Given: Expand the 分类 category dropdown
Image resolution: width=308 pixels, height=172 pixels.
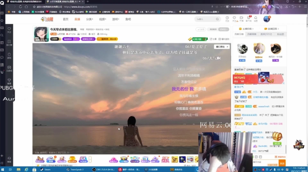Looking at the screenshot, I should tap(89, 19).
